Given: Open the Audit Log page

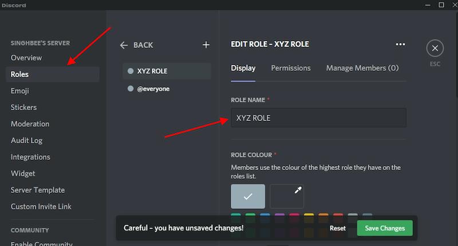Looking at the screenshot, I should pos(26,140).
